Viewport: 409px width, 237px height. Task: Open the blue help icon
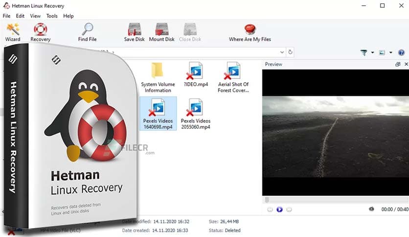[x=401, y=53]
